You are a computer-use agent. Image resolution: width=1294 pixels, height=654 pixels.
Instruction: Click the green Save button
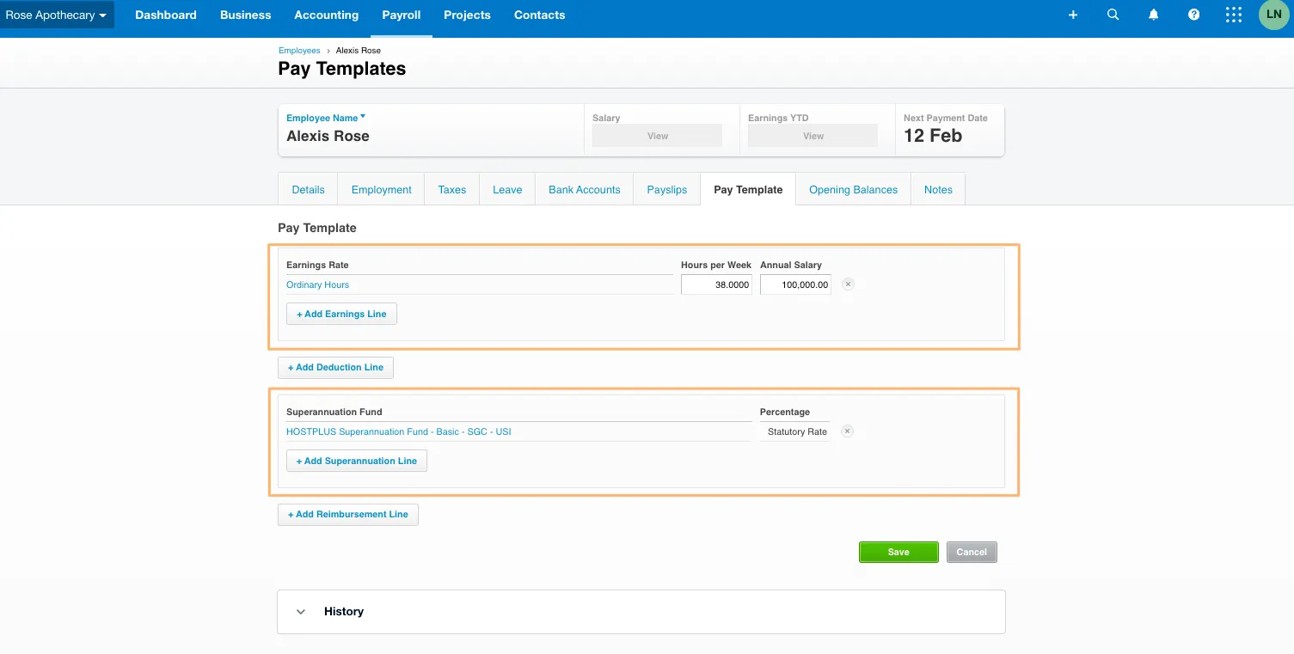pos(898,552)
